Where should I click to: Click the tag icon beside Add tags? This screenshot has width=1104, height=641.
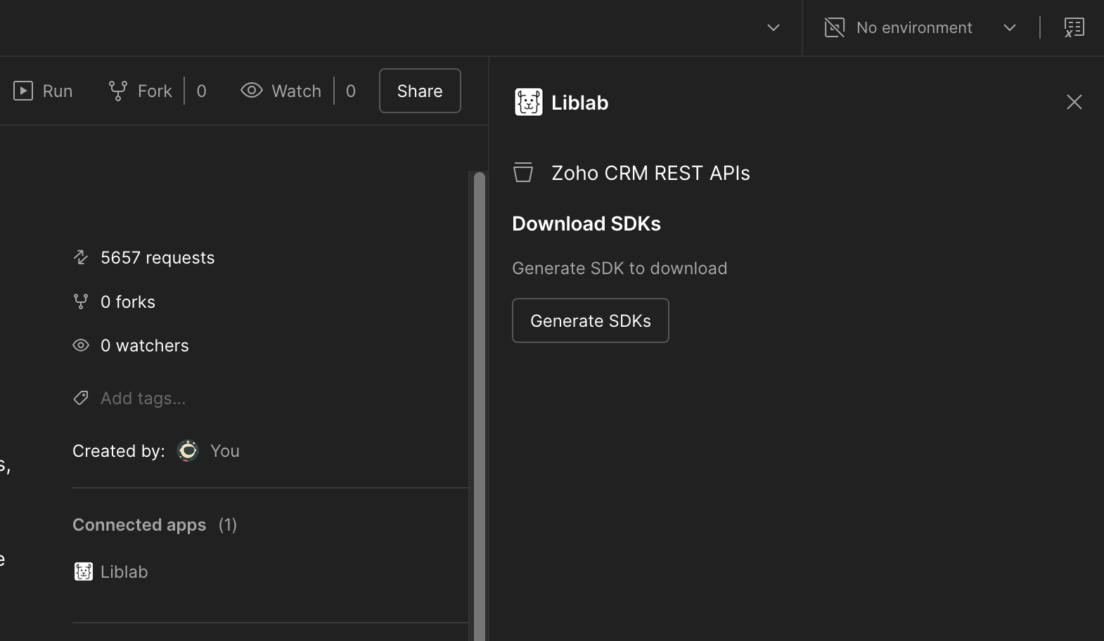pyautogui.click(x=81, y=398)
